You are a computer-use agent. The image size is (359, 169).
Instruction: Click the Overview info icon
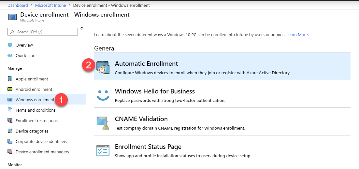pos(10,45)
